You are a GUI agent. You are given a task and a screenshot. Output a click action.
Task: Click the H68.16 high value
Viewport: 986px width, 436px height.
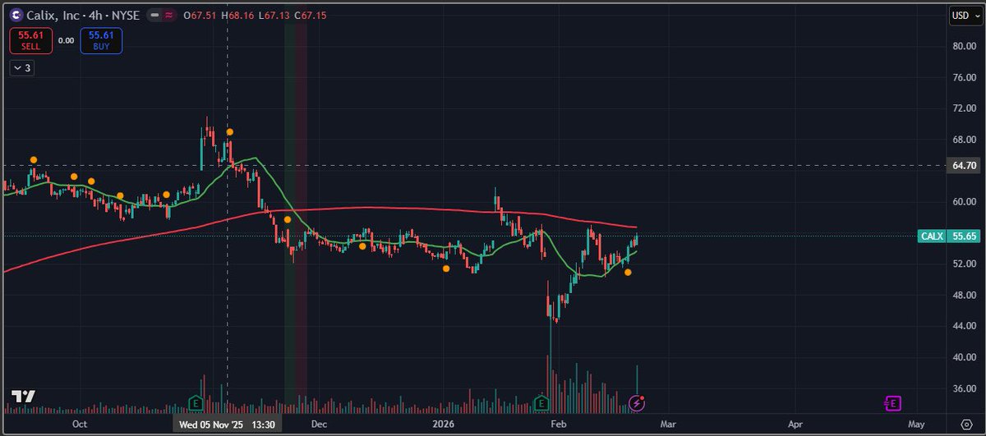(239, 15)
